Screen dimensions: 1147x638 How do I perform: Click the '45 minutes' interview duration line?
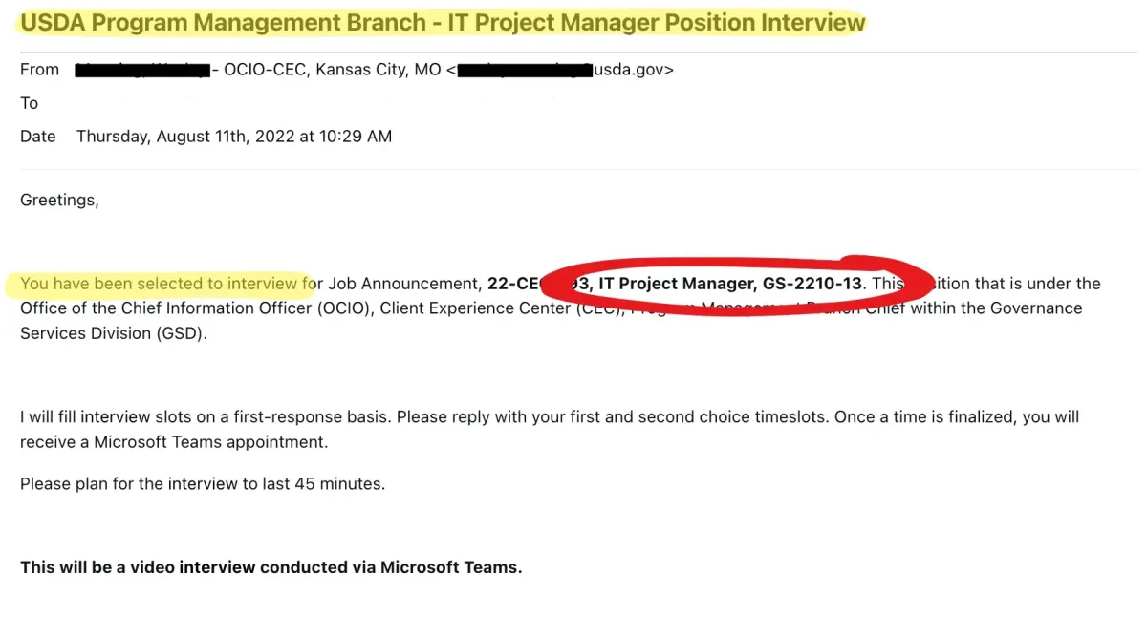[202, 484]
